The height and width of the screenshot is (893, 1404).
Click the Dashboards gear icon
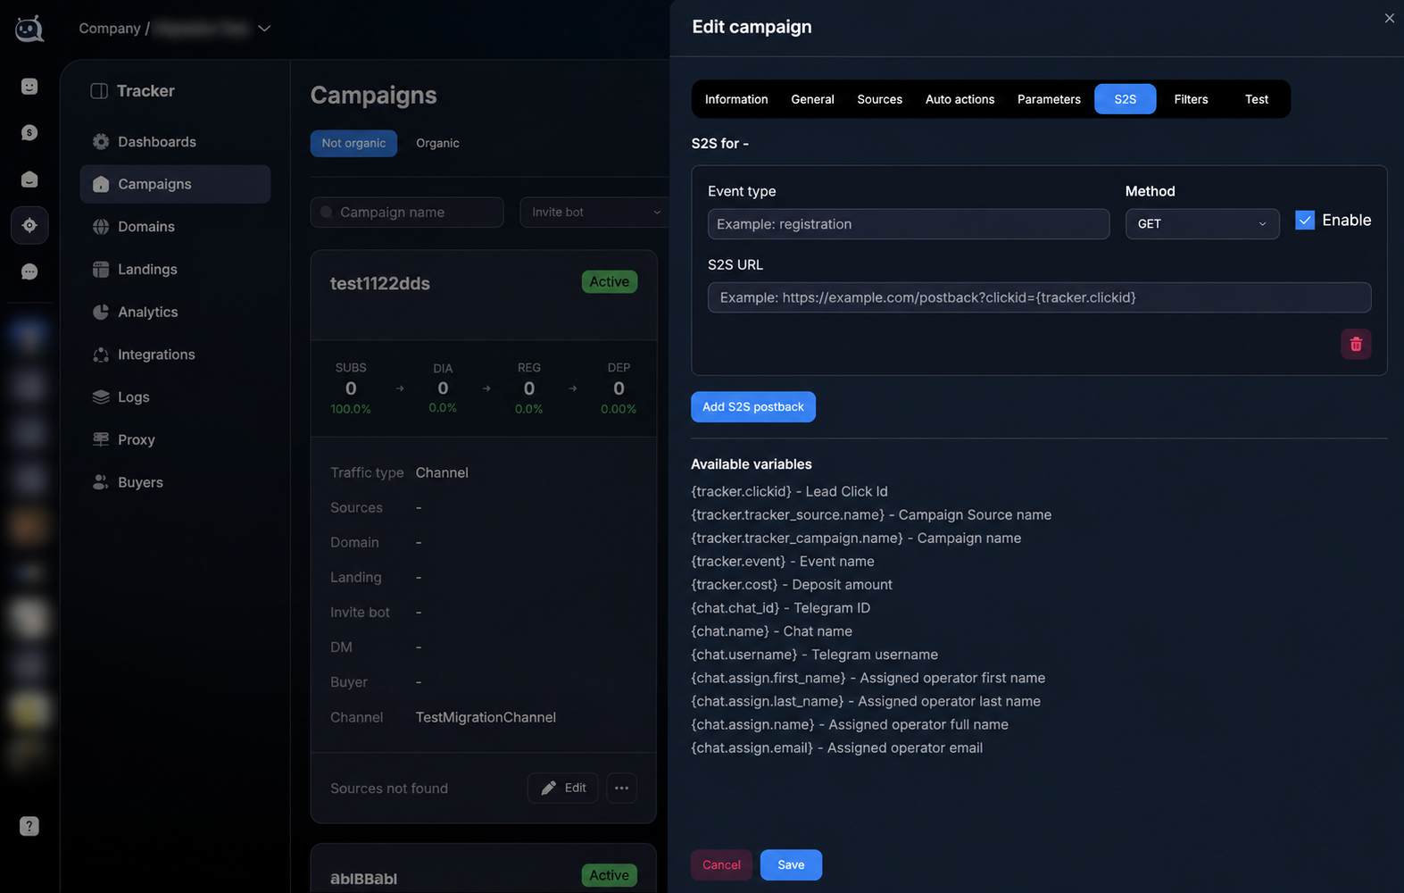point(101,142)
